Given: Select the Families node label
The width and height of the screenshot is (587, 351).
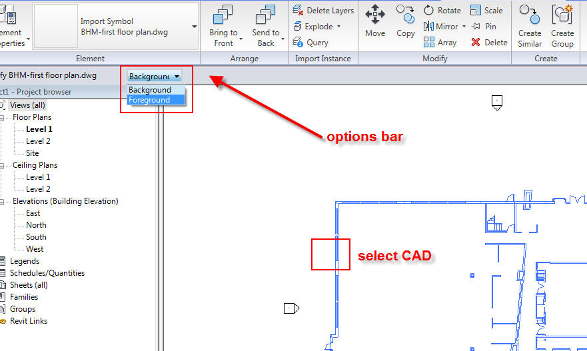Looking at the screenshot, I should (24, 297).
